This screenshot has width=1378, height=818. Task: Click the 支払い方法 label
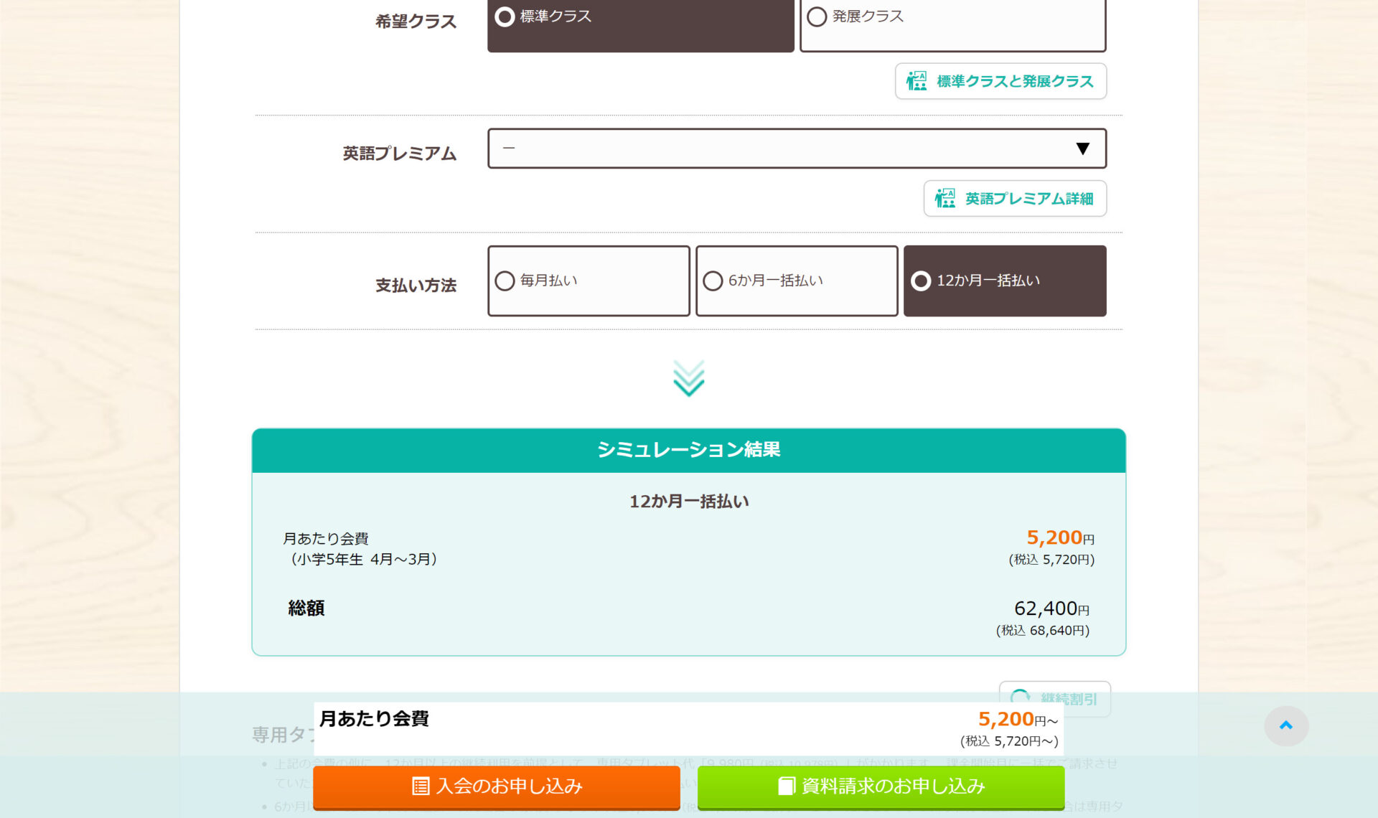pos(416,286)
